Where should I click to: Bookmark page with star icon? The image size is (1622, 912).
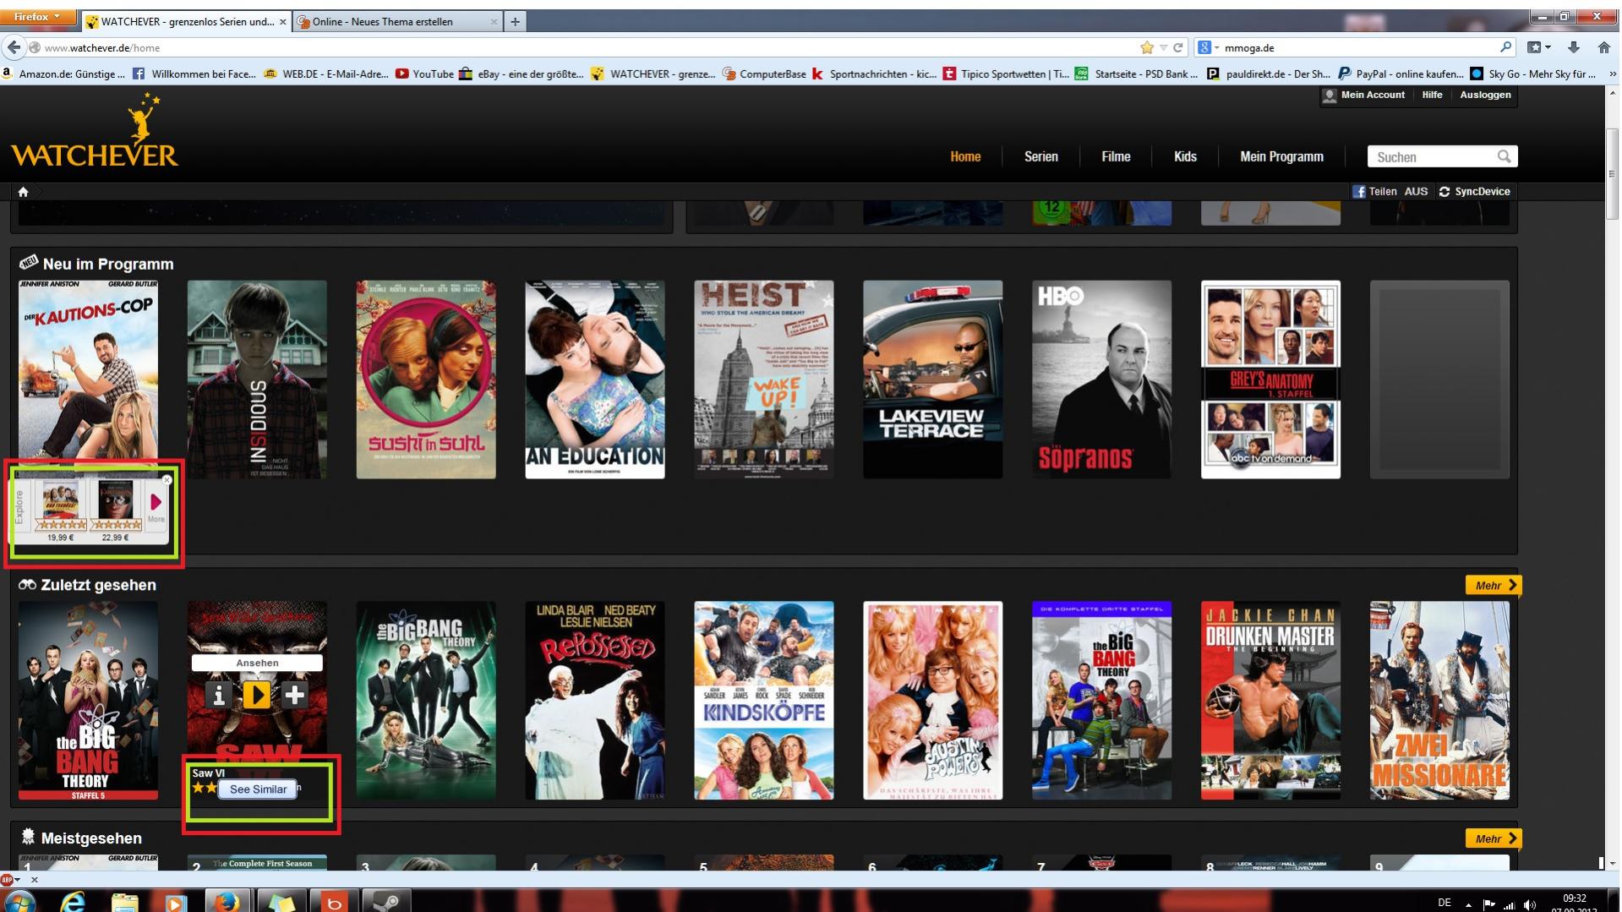coord(1146,47)
